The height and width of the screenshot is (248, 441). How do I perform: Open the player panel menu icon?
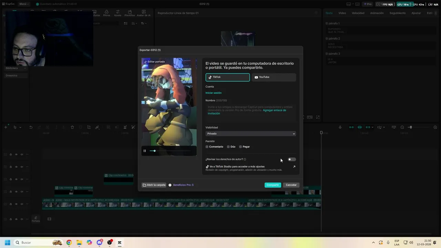pos(316,13)
